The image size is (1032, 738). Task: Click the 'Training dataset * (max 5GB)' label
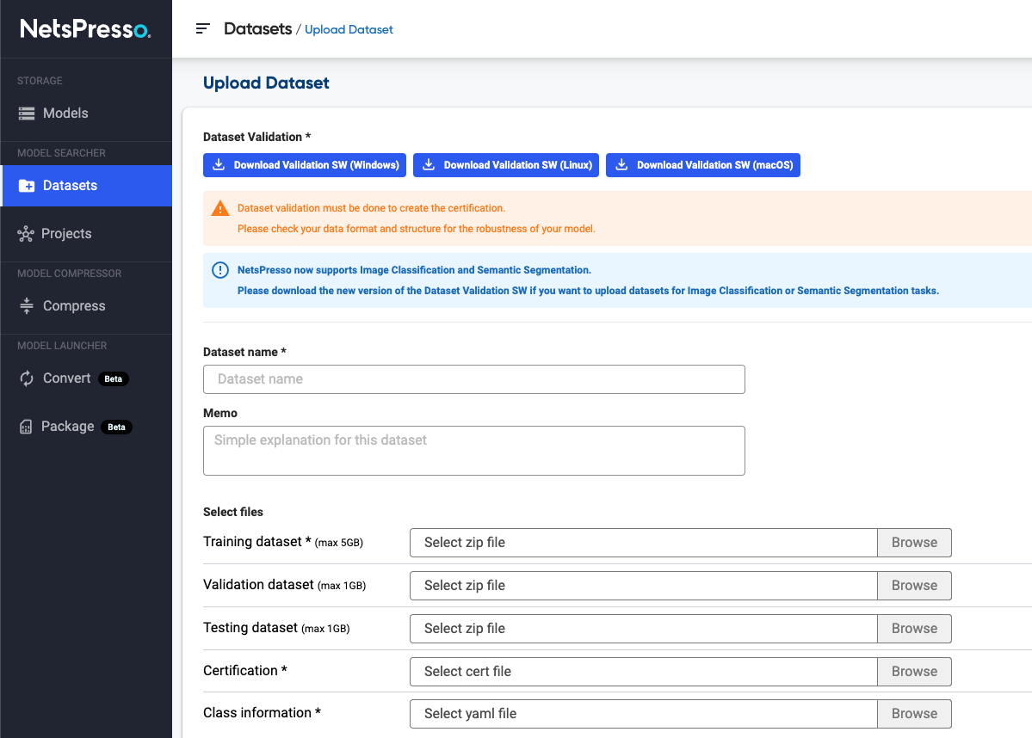283,542
